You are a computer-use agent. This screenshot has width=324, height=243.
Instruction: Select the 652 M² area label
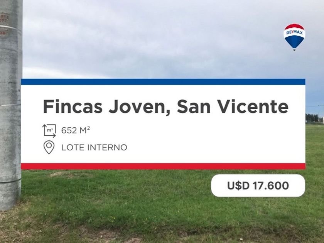76,130
